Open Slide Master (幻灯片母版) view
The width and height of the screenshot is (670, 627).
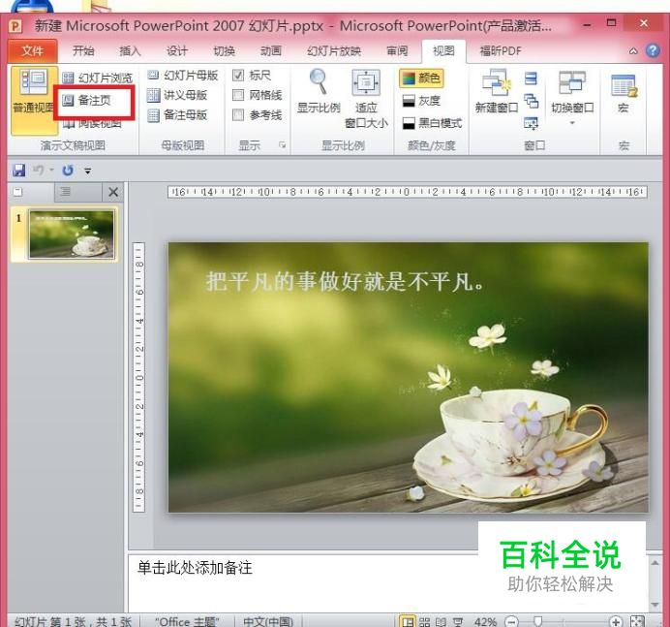(x=183, y=76)
